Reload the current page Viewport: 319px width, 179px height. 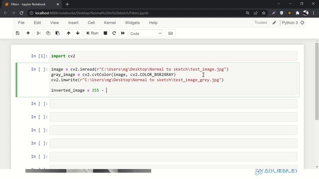(x=21, y=13)
